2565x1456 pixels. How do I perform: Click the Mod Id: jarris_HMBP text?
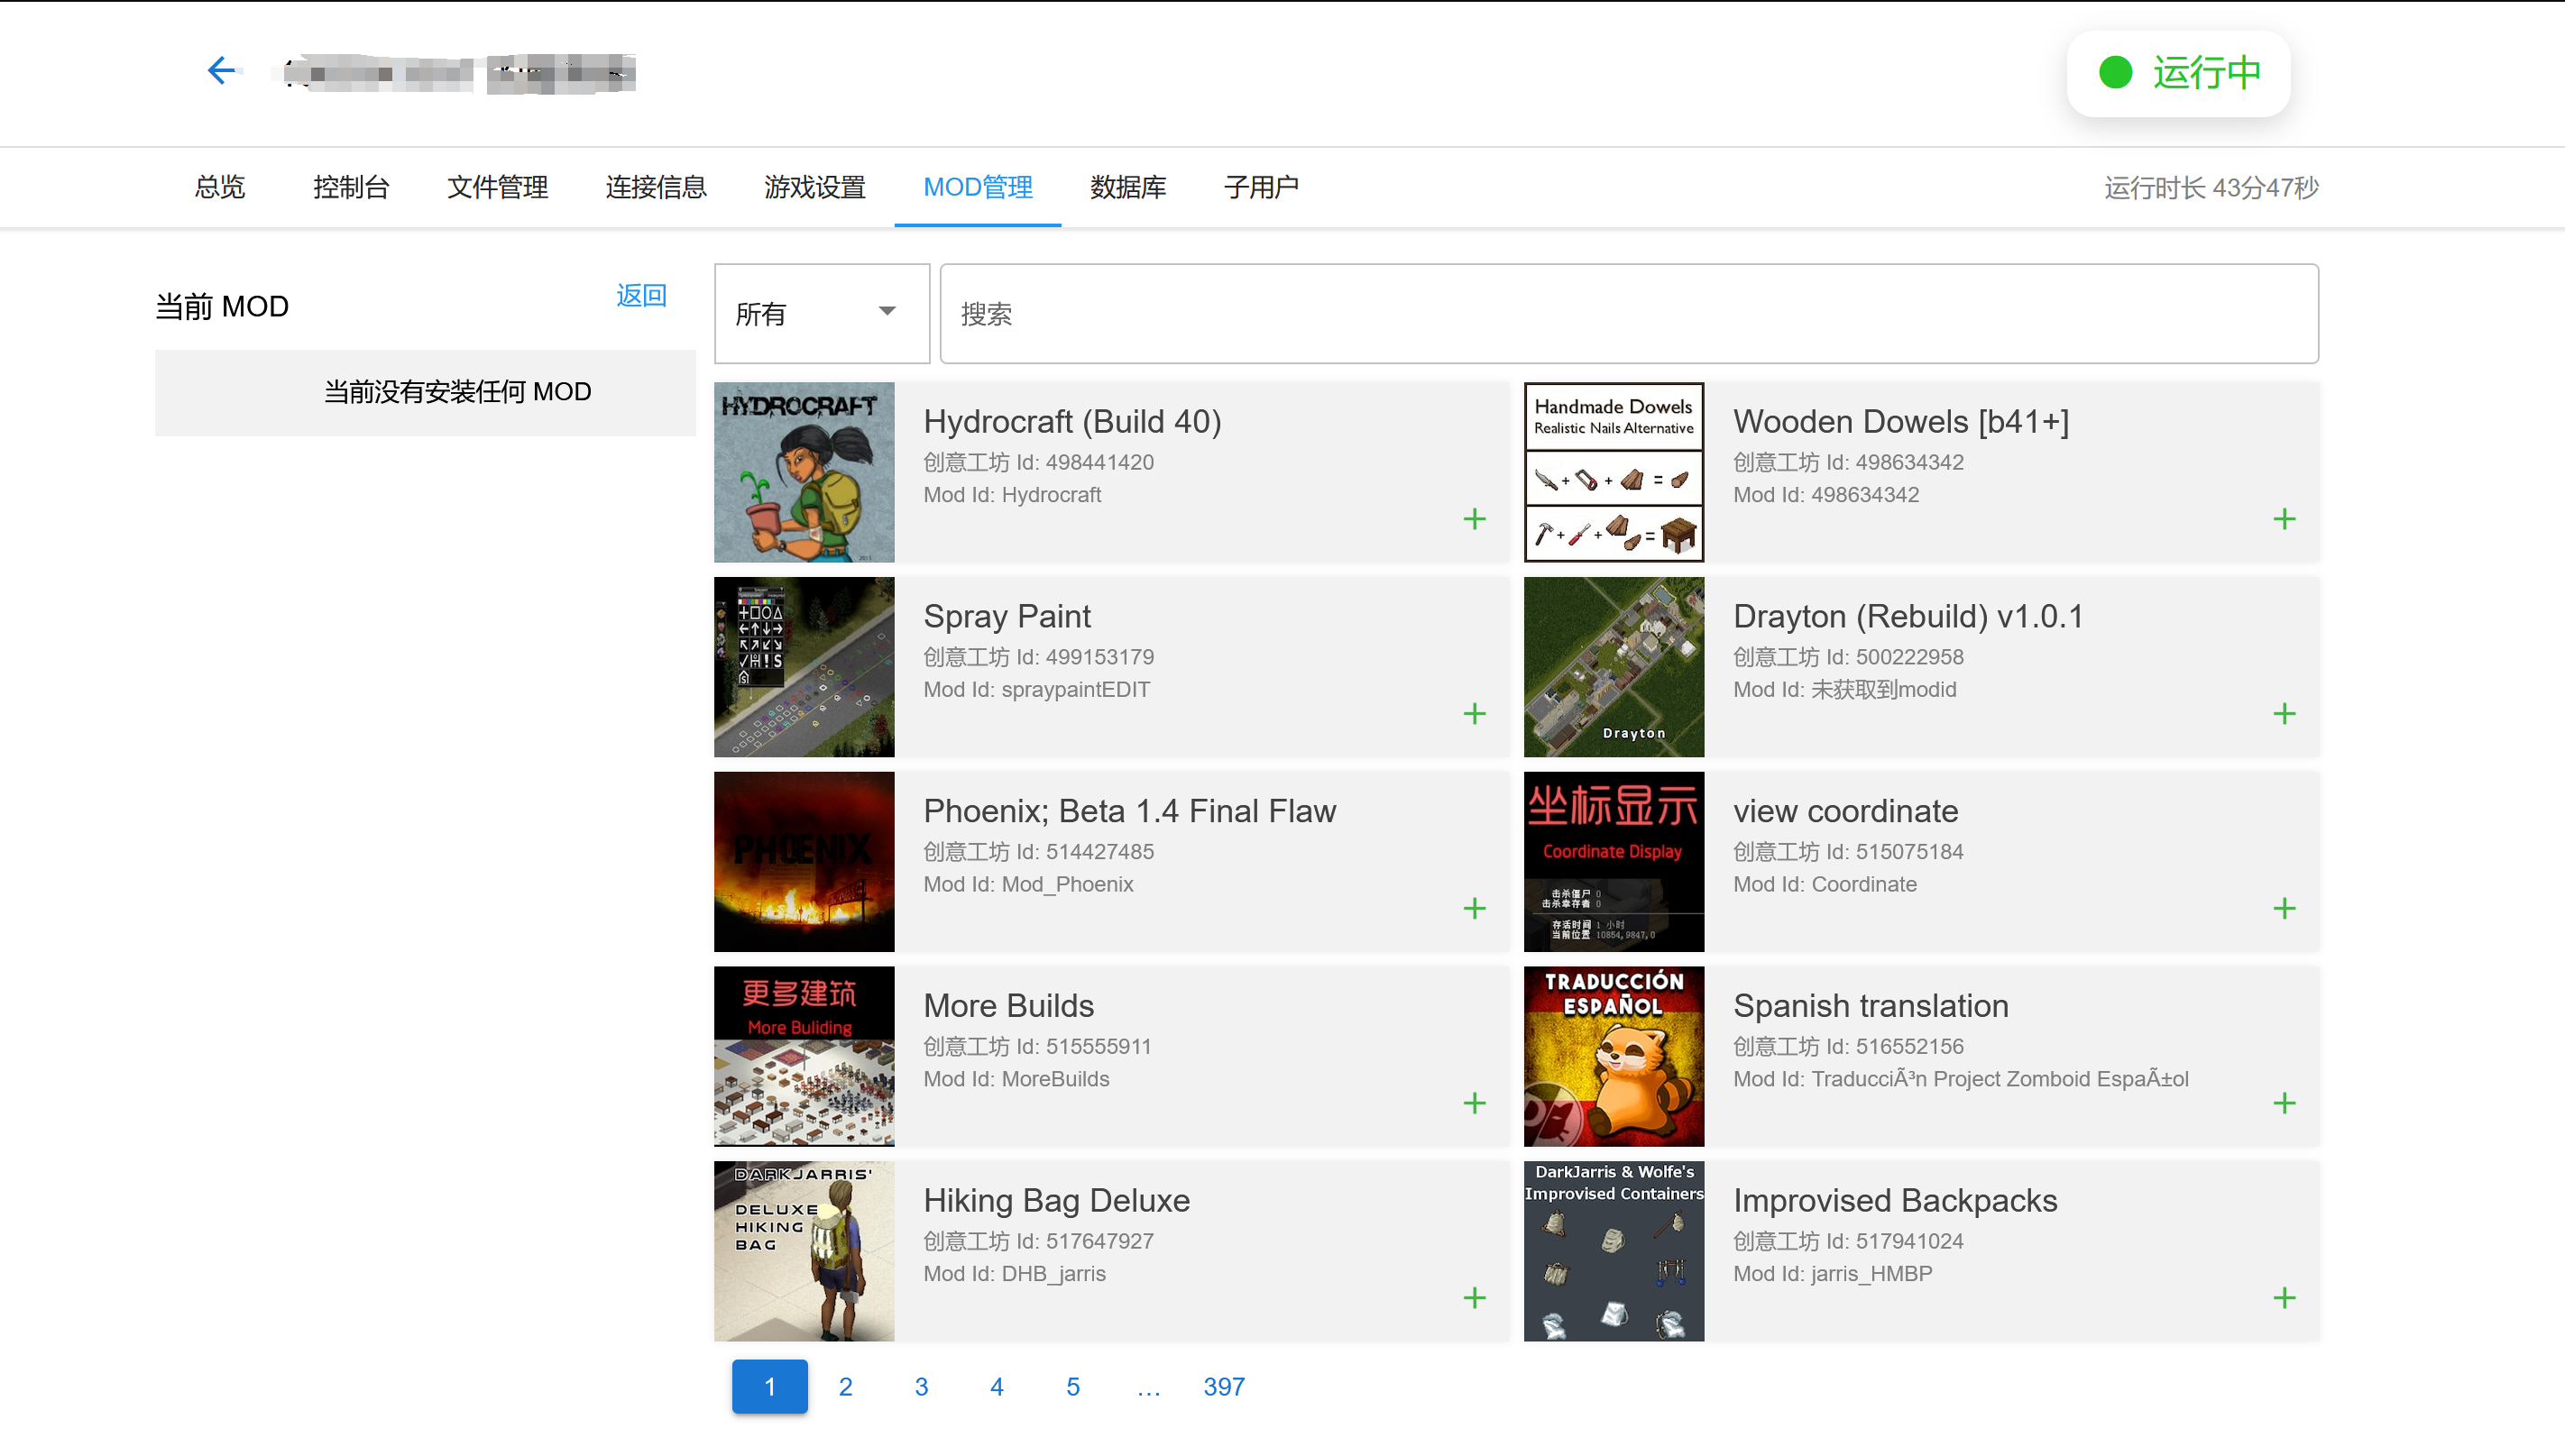pos(1832,1273)
